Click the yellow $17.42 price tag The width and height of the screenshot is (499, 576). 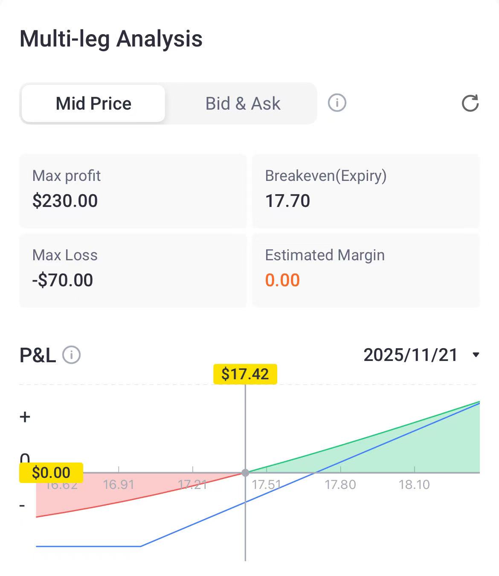pyautogui.click(x=246, y=374)
